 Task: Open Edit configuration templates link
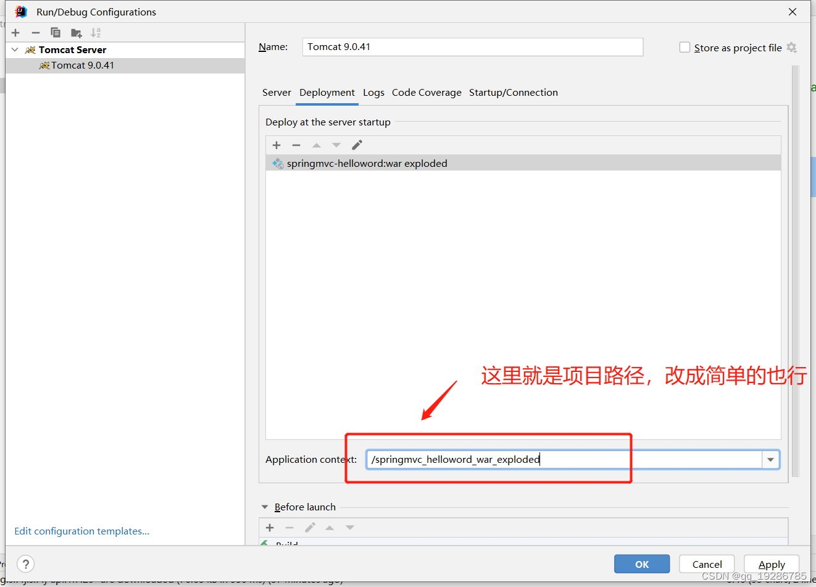coord(82,531)
